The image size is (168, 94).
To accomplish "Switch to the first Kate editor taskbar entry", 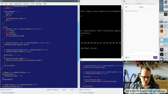I will [x=164, y=36].
